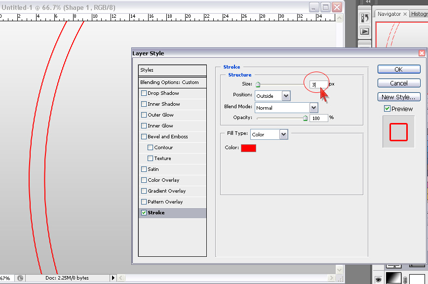The width and height of the screenshot is (428, 284).
Task: Click the Opacity value field showing 100
Action: tap(318, 118)
